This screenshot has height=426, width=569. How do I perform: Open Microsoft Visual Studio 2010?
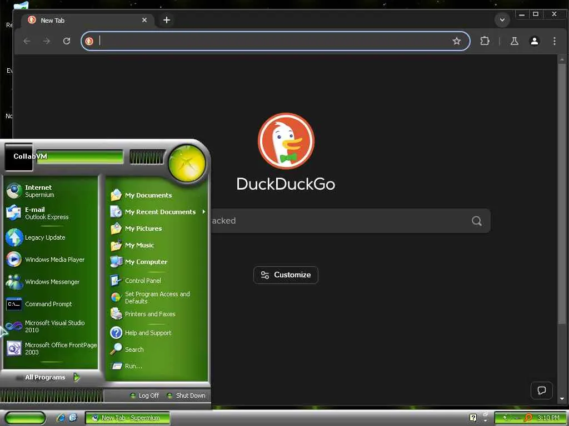[x=51, y=326]
